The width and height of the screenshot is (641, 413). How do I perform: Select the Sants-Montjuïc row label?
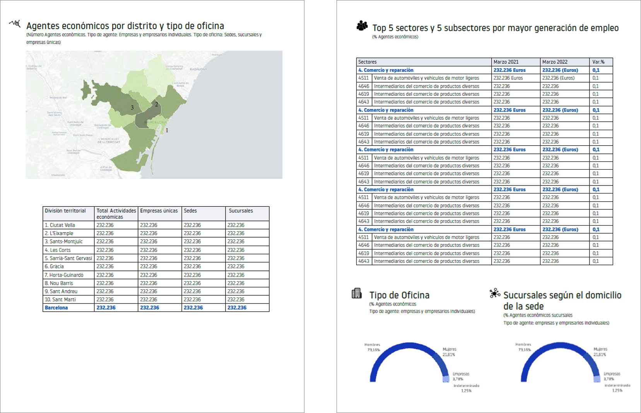64,241
